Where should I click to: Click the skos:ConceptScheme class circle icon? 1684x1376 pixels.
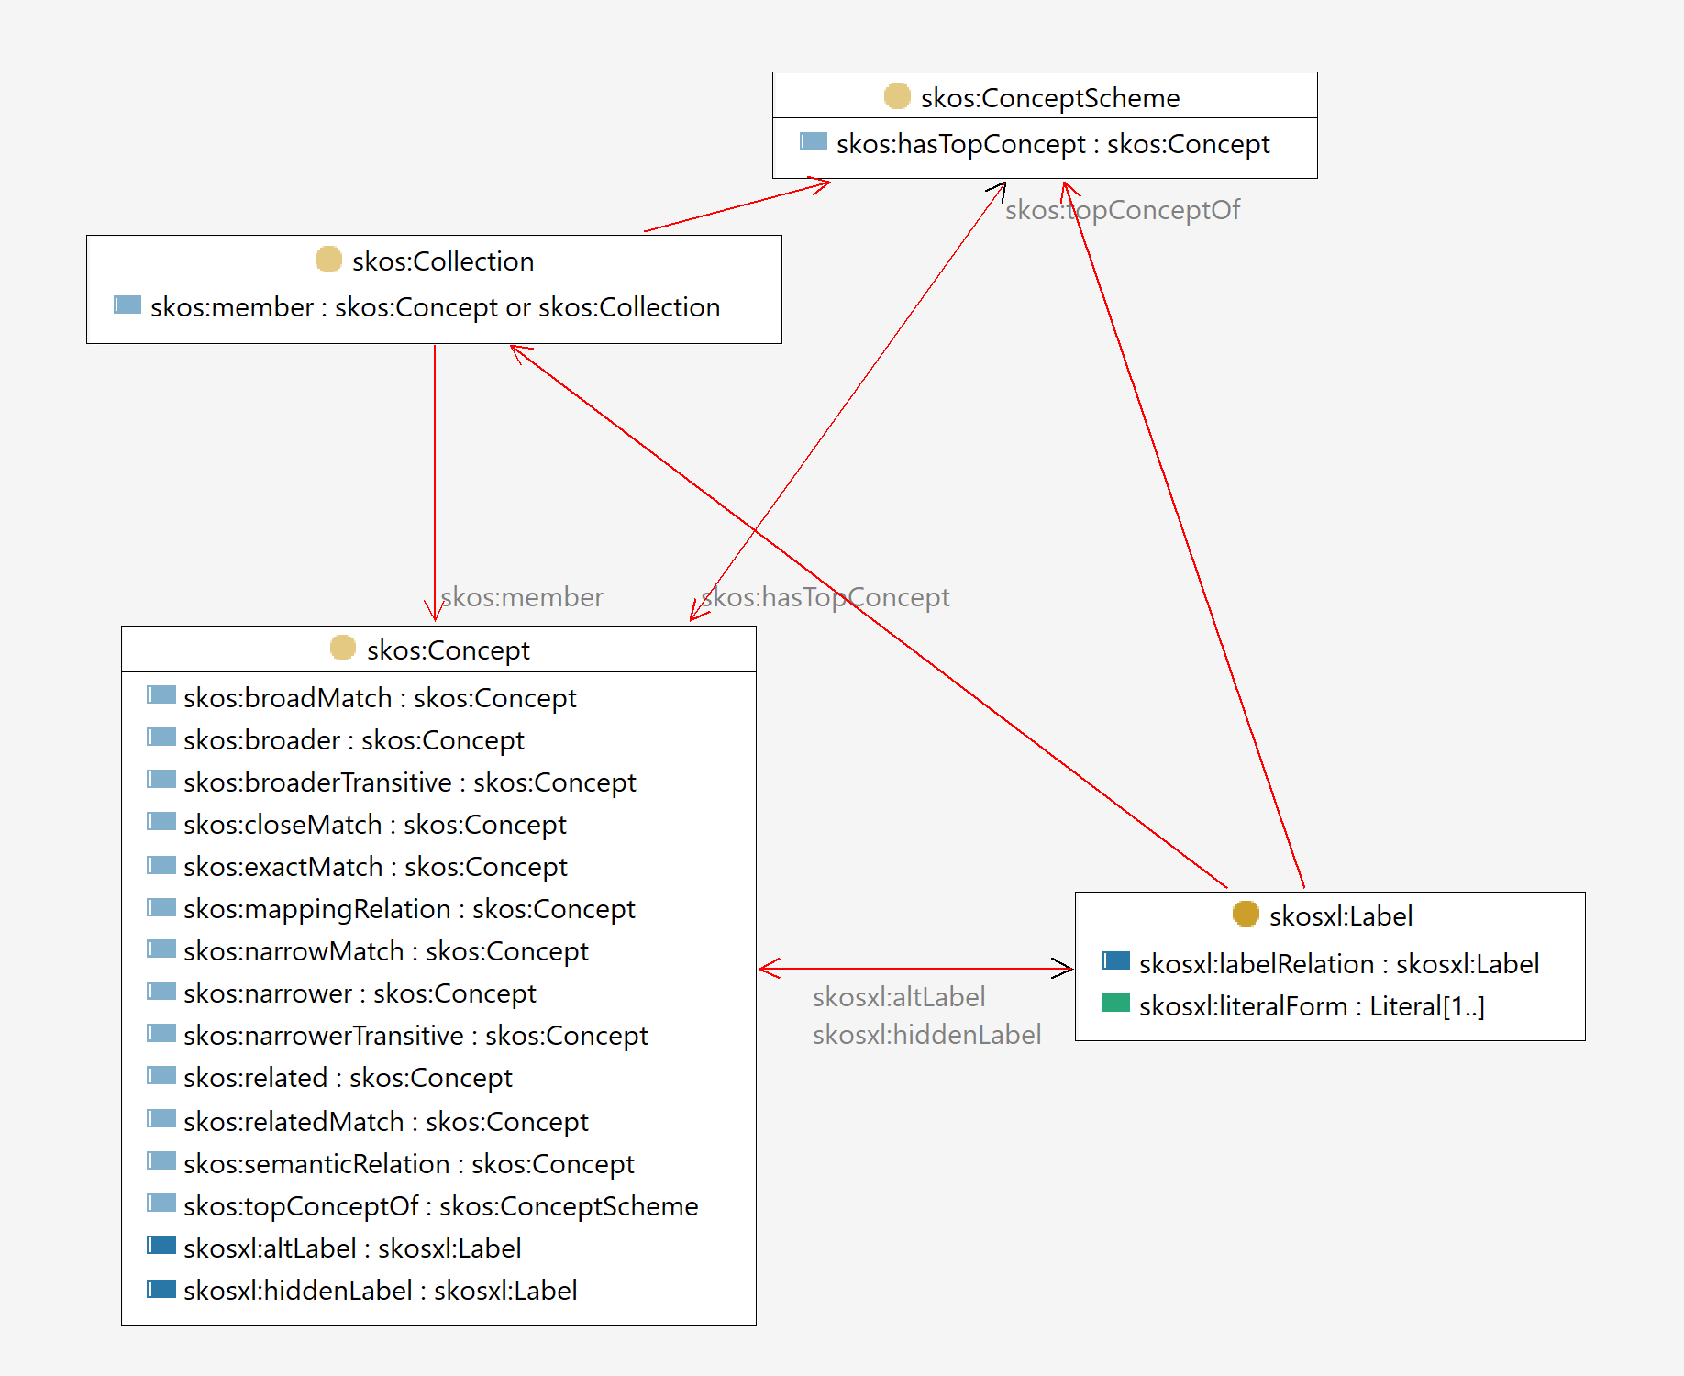(x=896, y=96)
